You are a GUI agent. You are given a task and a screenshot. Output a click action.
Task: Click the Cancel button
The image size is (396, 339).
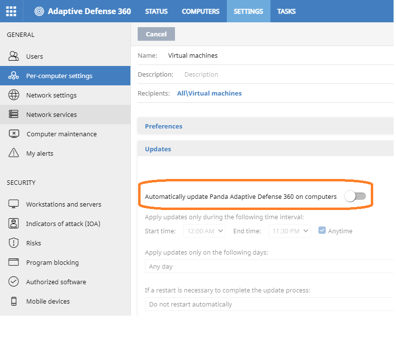[x=157, y=34]
